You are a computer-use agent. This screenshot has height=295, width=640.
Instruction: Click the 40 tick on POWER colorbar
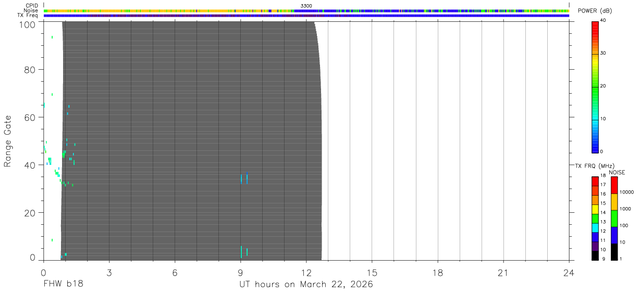(x=602, y=20)
